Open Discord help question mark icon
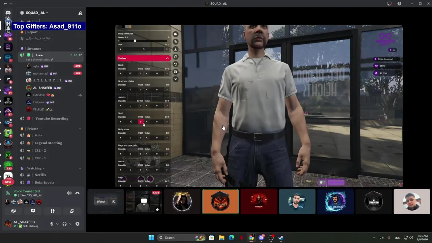Image resolution: width=432 pixels, height=243 pixels. [400, 4]
